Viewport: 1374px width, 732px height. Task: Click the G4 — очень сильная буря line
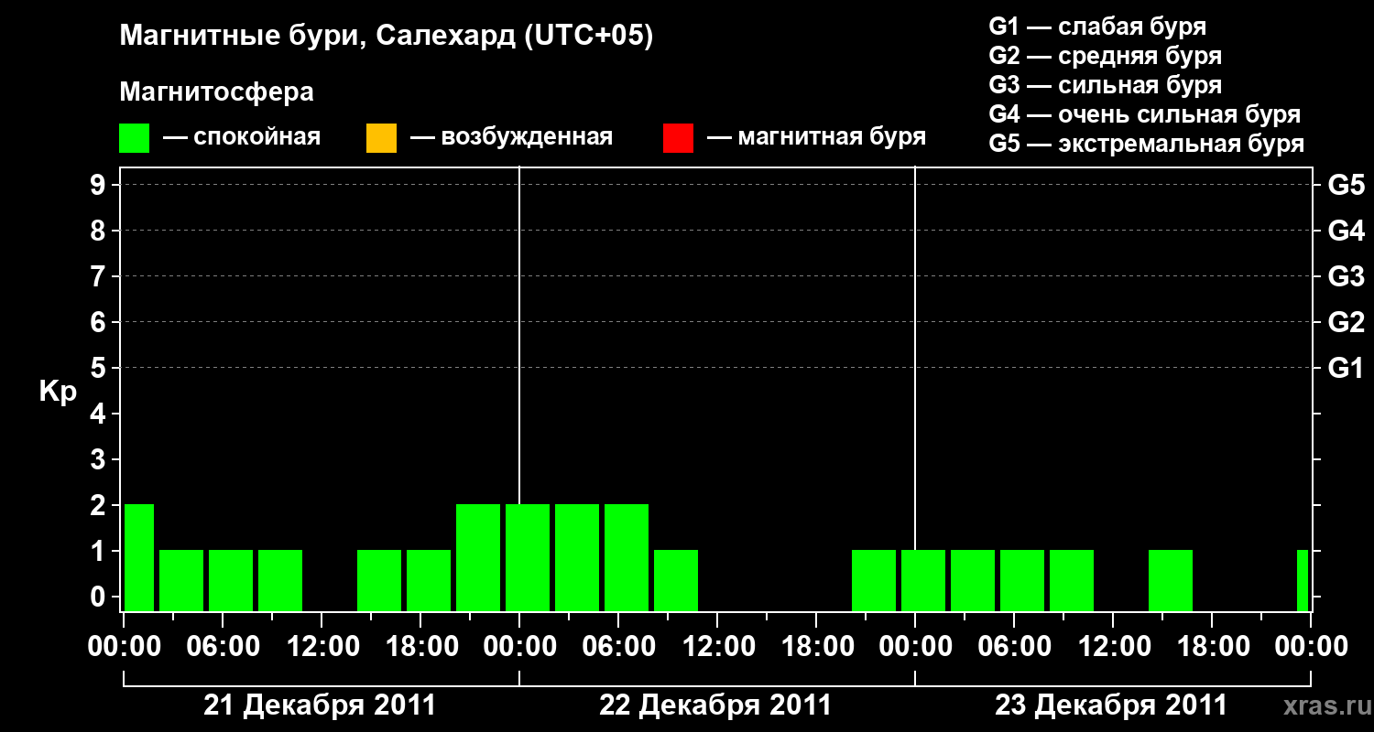pos(1145,114)
